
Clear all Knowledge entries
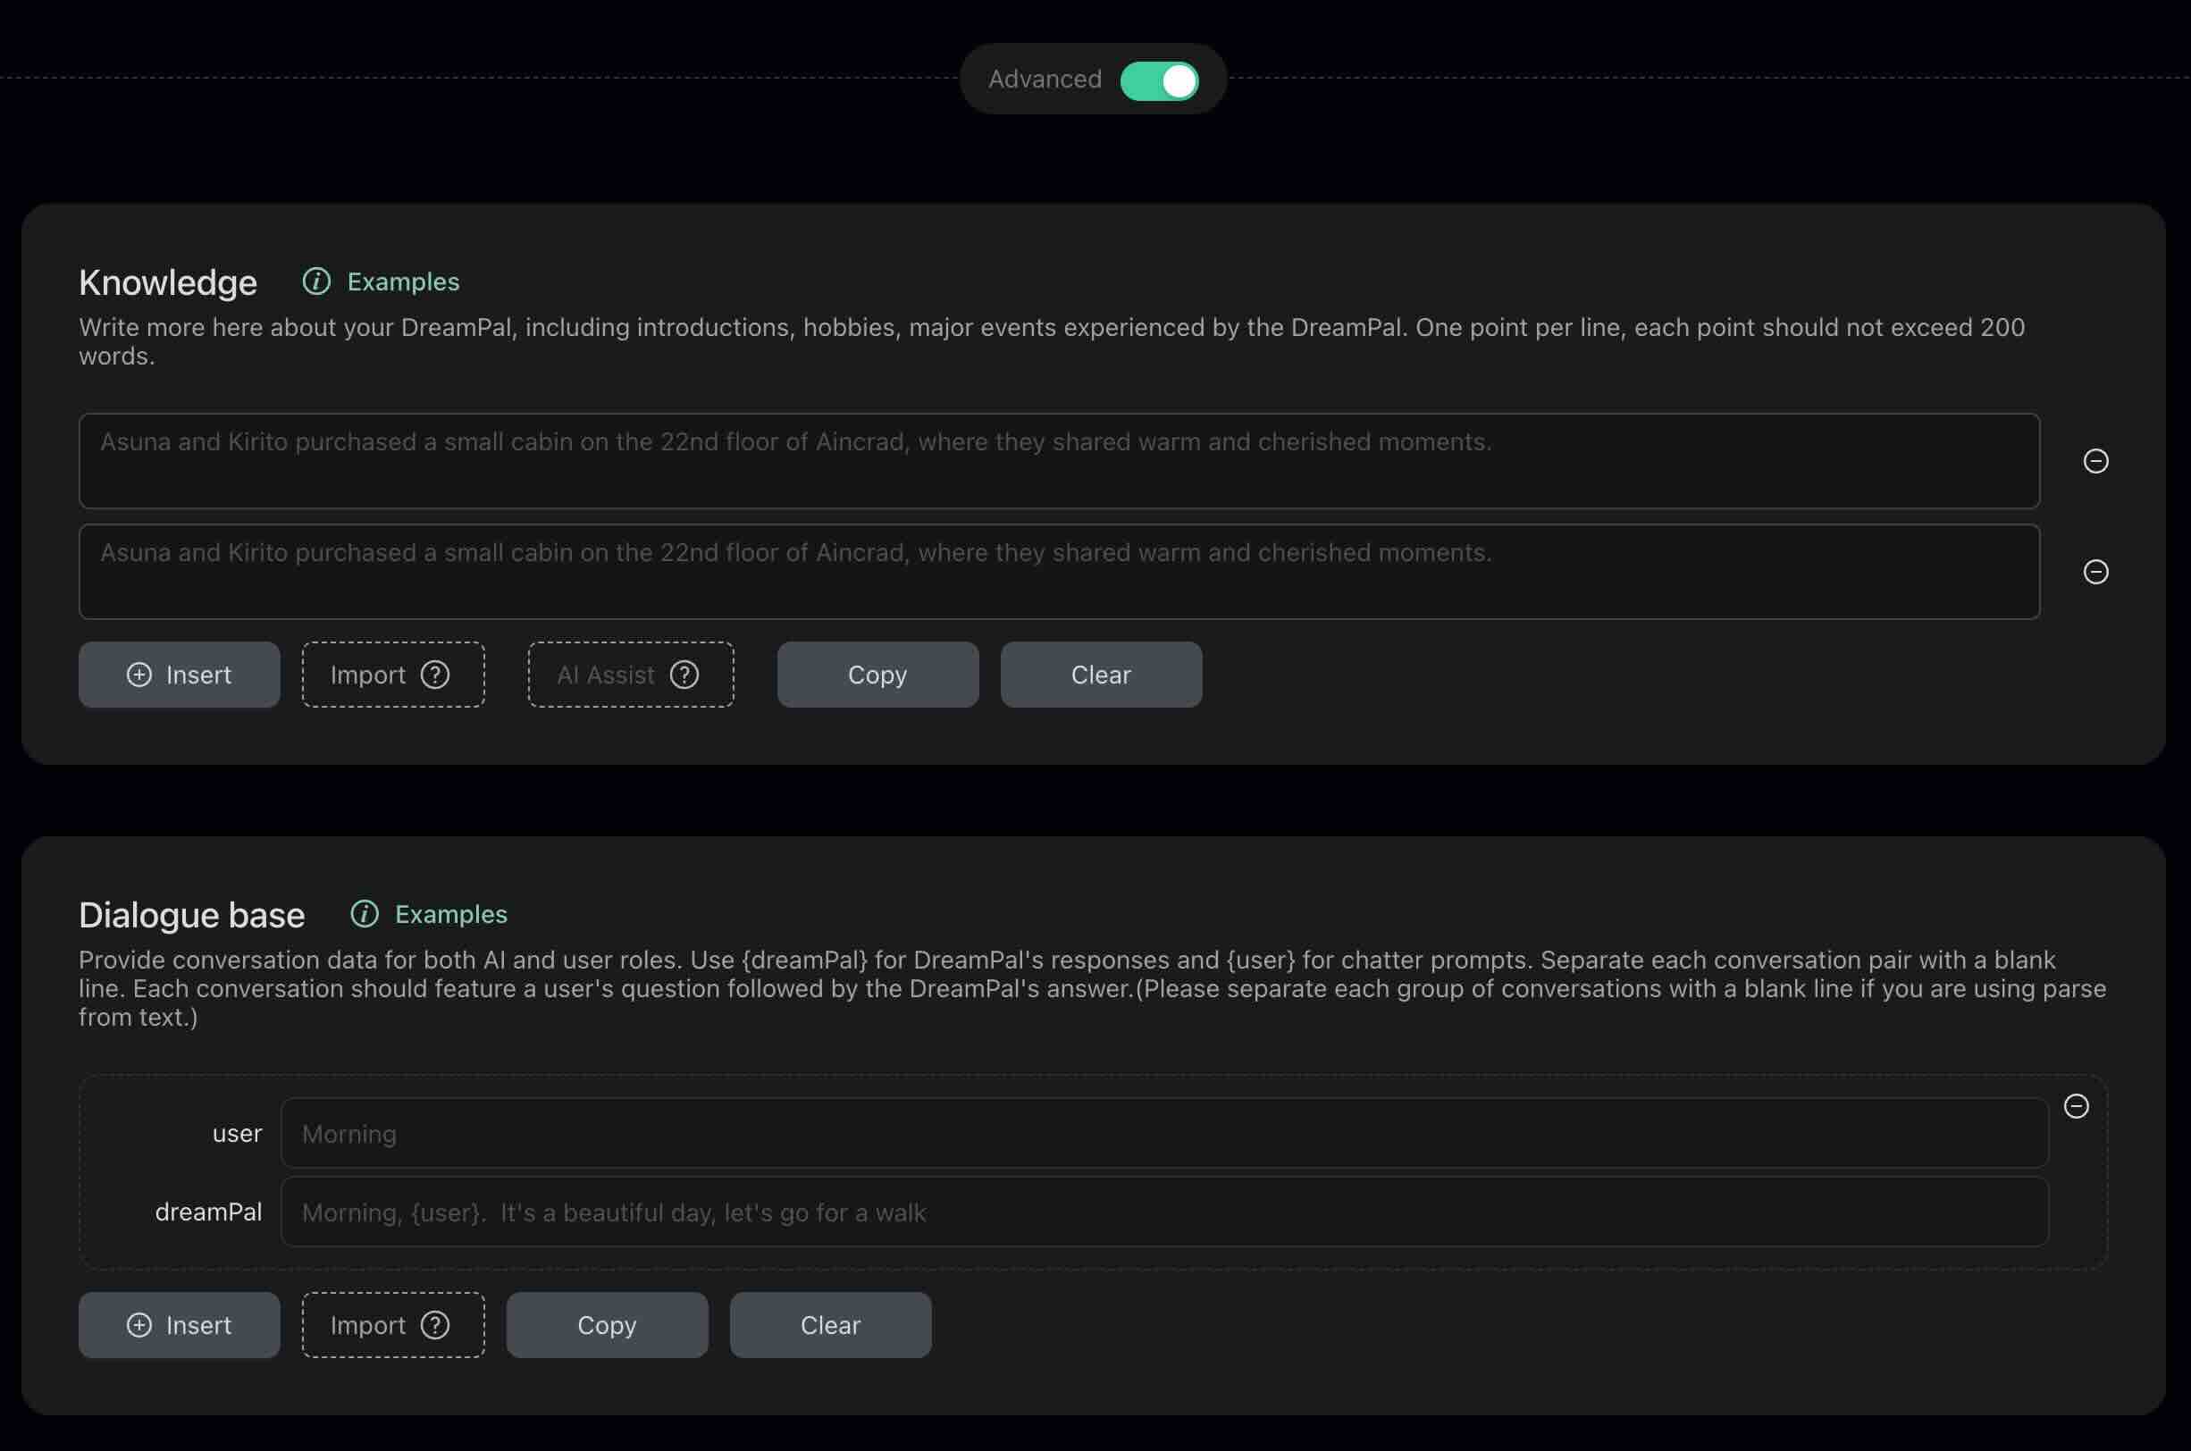click(1101, 674)
